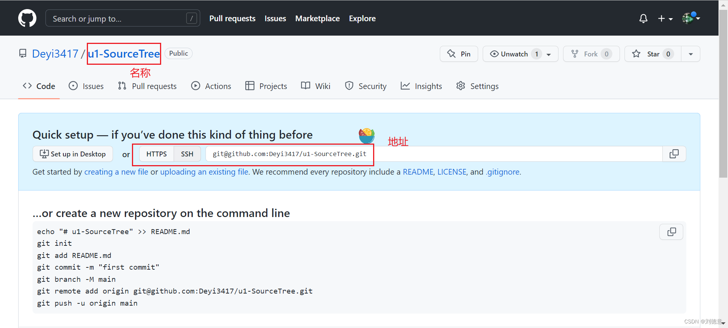Viewport: 728px width, 328px height.
Task: Click the echo README.md command line
Action: [x=113, y=231]
